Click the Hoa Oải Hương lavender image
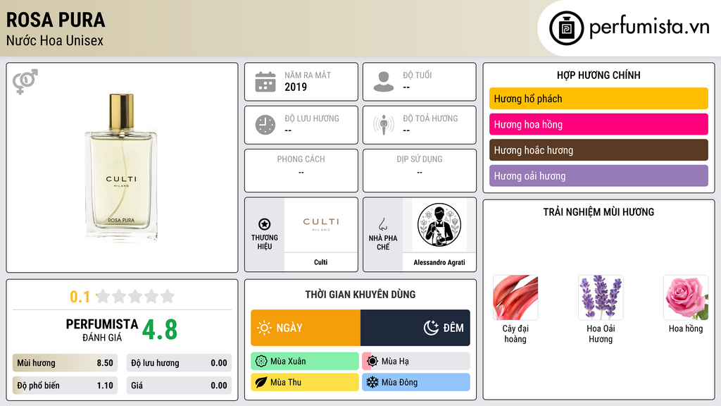 click(601, 297)
